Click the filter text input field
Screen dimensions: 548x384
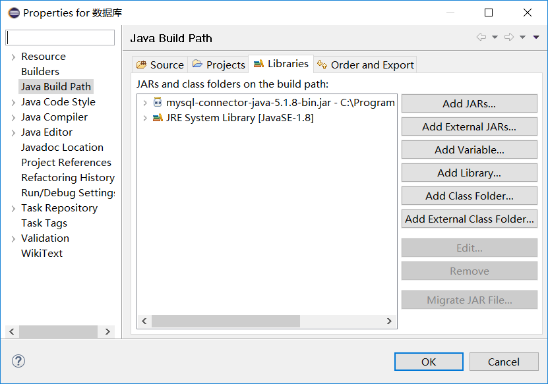click(60, 38)
